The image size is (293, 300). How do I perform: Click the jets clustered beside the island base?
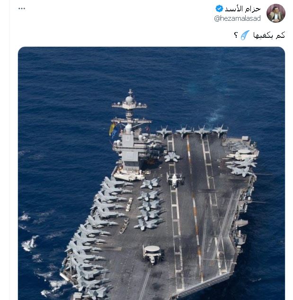coord(150,203)
